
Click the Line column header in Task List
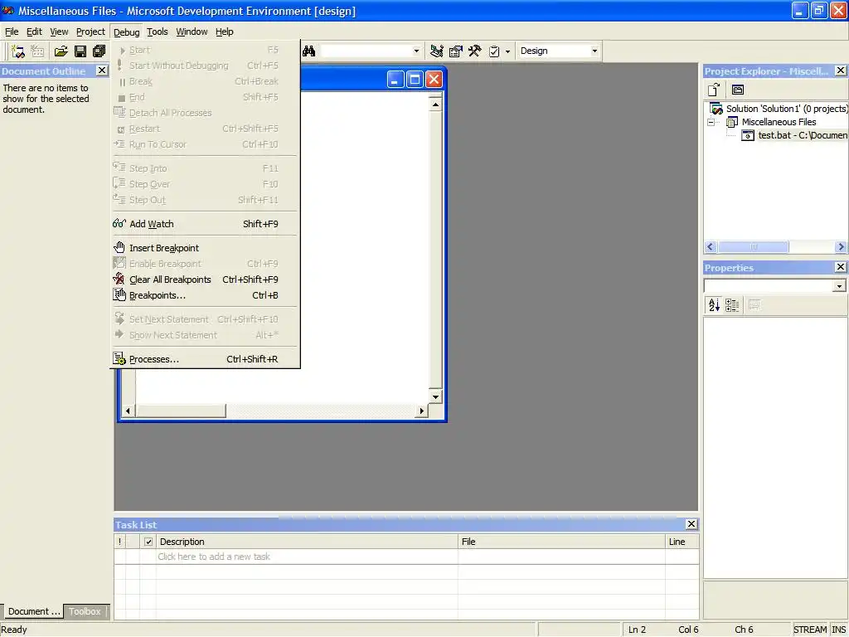point(682,541)
